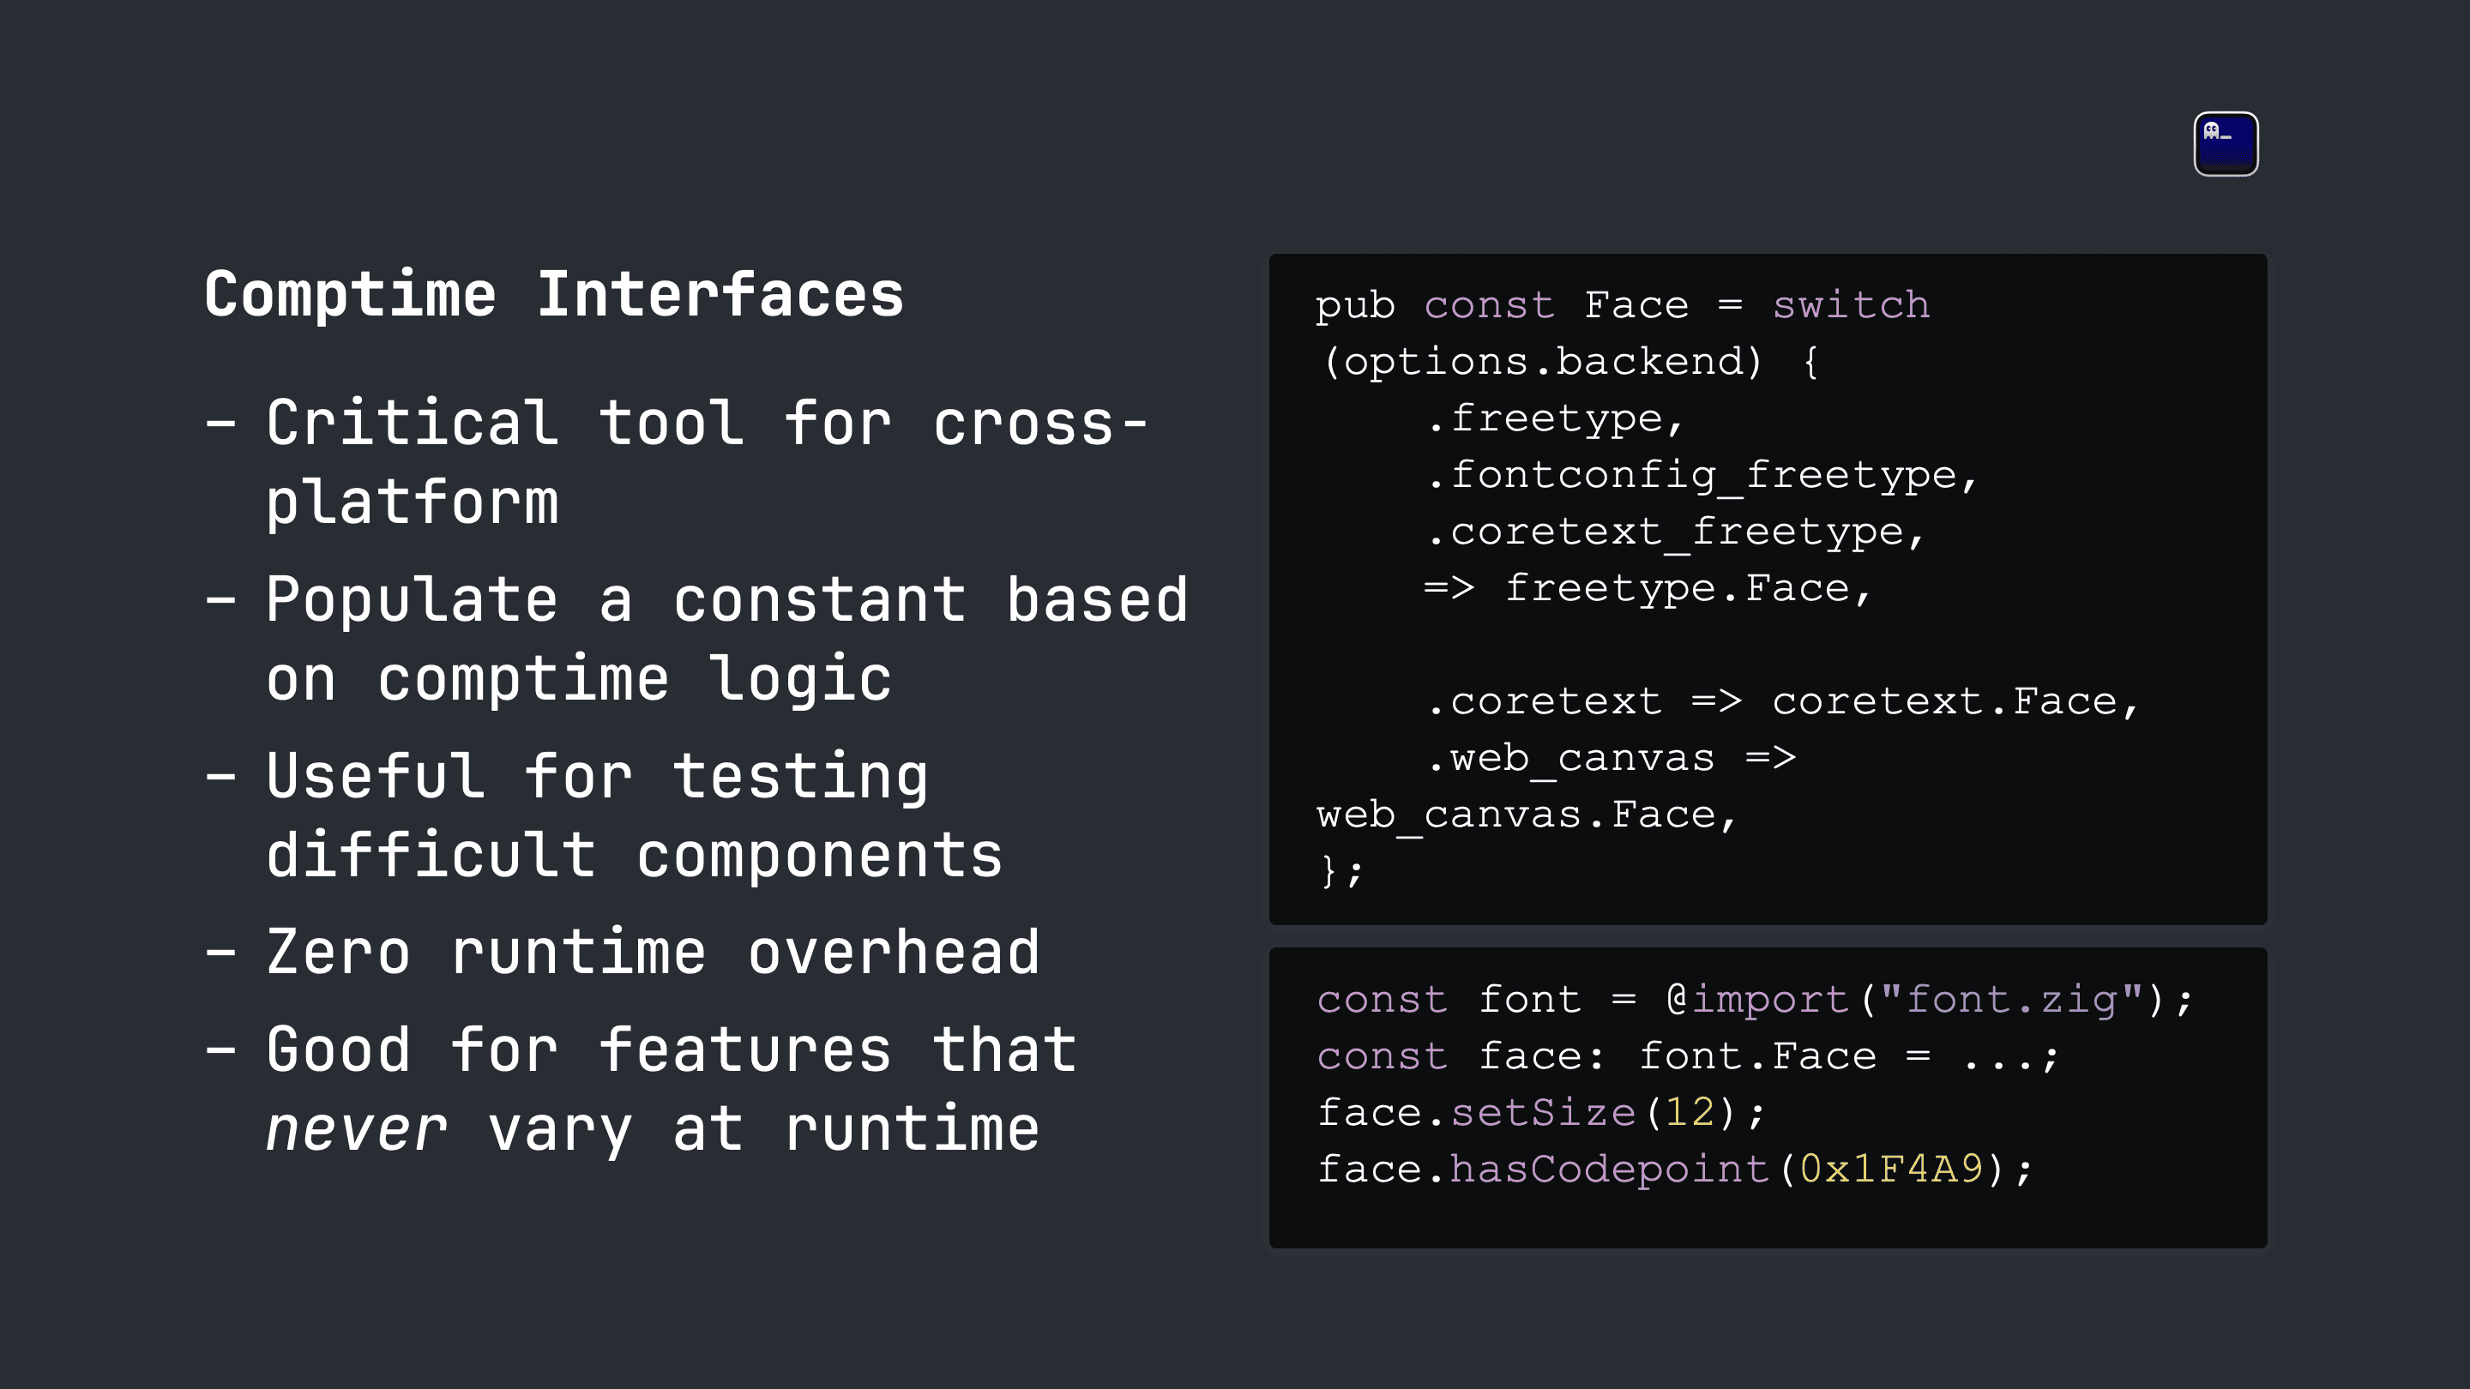
Task: Click the 'setSize' method call
Action: click(1543, 1113)
